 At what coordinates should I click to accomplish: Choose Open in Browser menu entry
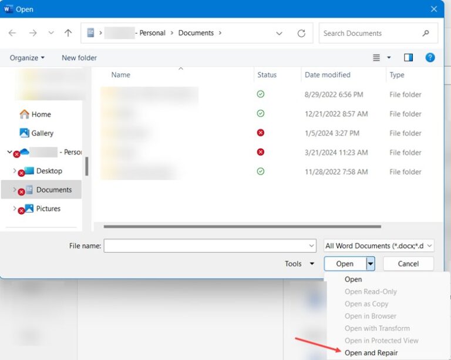[371, 316]
